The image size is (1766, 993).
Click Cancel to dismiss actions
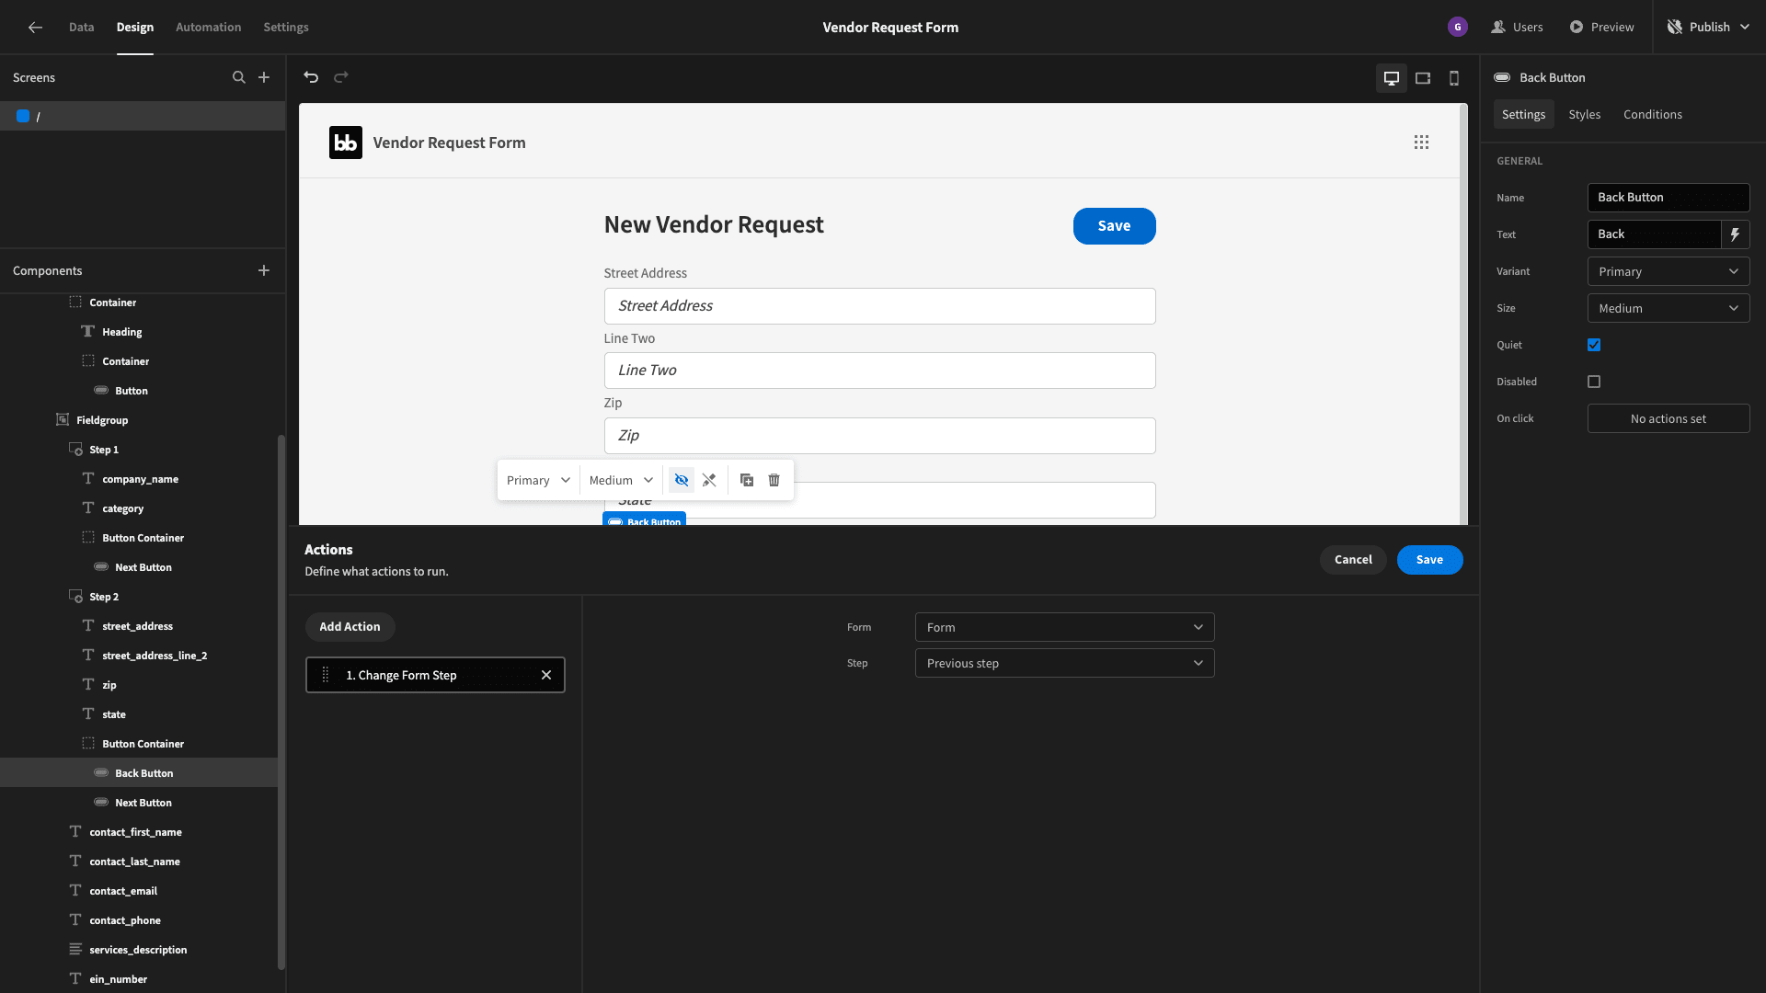(1352, 560)
